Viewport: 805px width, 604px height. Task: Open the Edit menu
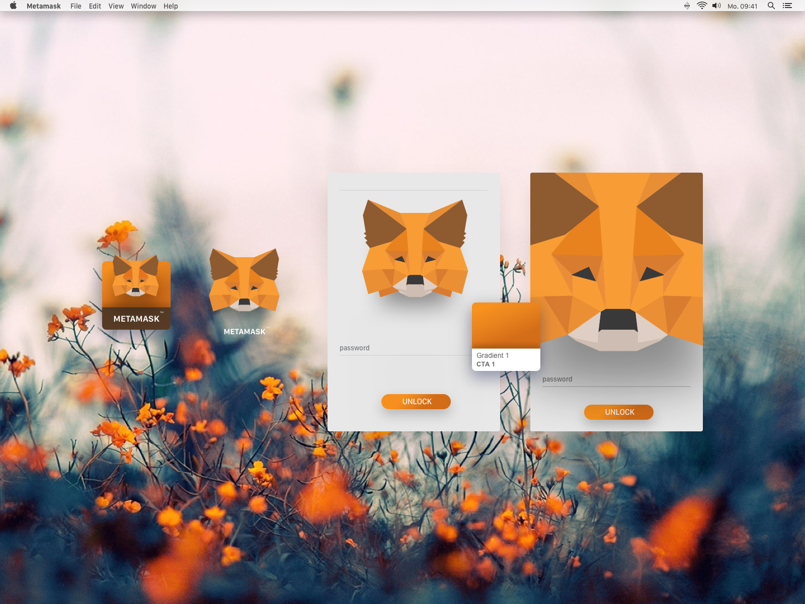click(x=95, y=6)
